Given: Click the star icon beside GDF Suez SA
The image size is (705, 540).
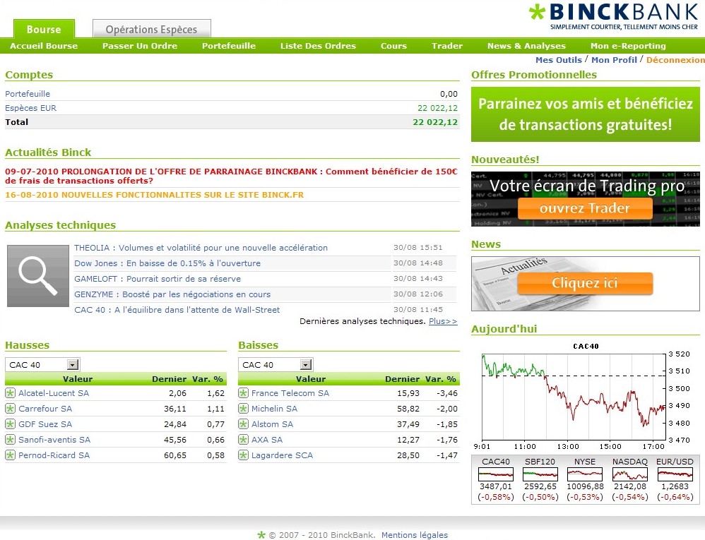Looking at the screenshot, I should click(10, 424).
